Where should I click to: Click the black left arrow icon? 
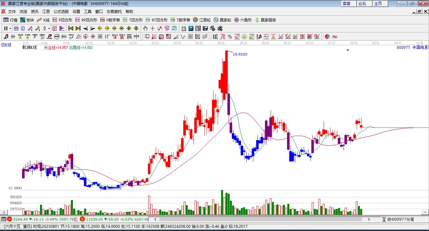(x=85, y=28)
